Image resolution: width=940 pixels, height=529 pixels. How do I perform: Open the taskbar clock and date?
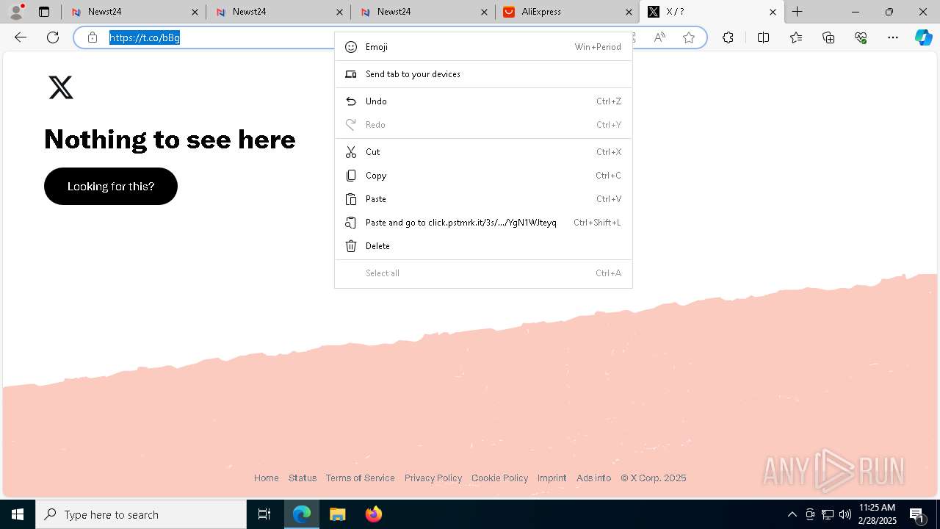pos(877,514)
